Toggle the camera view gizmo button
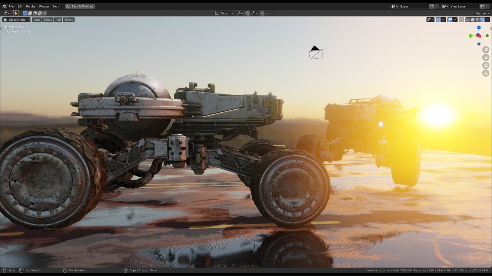492x276 pixels. pos(486,65)
